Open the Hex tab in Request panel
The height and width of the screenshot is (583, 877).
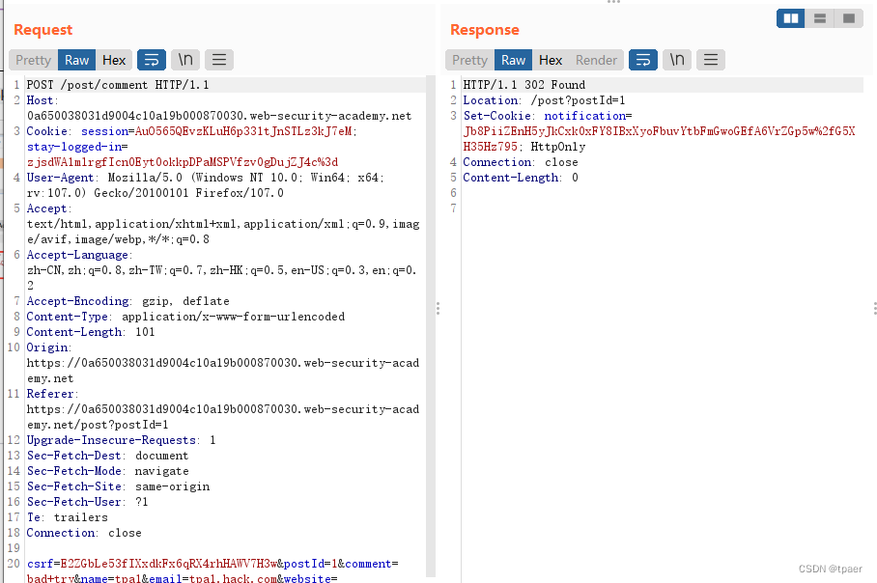(x=114, y=60)
